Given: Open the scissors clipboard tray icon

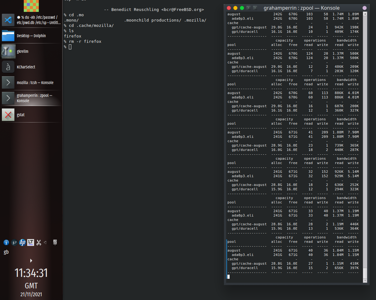Looking at the screenshot, I should click(x=39, y=242).
